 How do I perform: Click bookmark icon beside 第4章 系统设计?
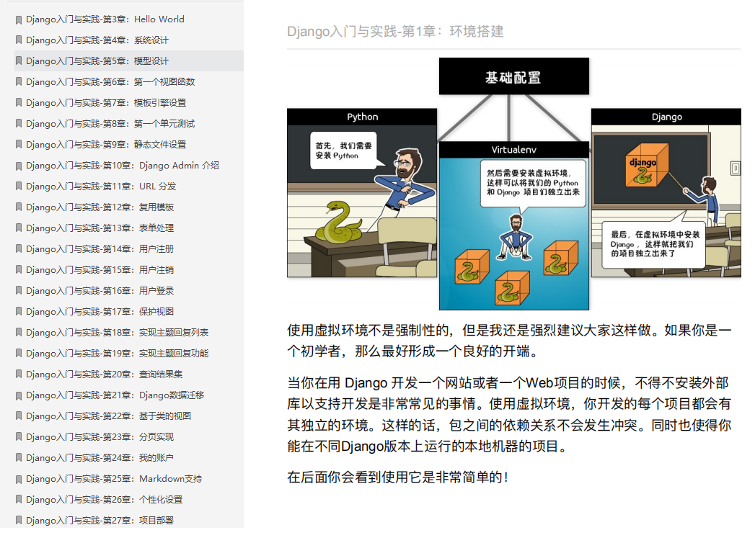pyautogui.click(x=19, y=40)
